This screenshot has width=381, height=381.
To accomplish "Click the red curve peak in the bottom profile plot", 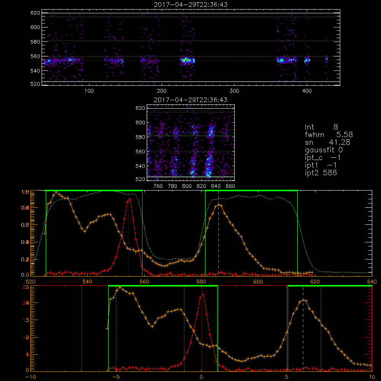I will [x=203, y=294].
